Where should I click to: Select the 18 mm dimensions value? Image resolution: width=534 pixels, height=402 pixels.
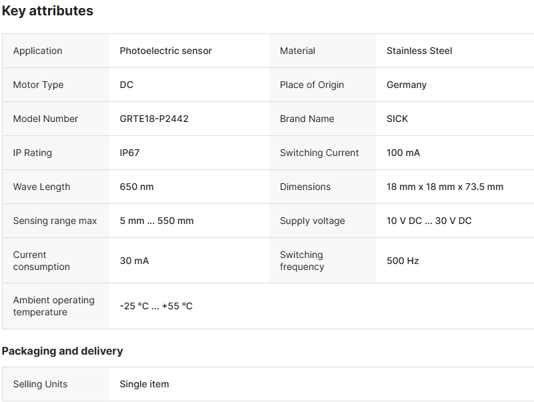pos(445,187)
